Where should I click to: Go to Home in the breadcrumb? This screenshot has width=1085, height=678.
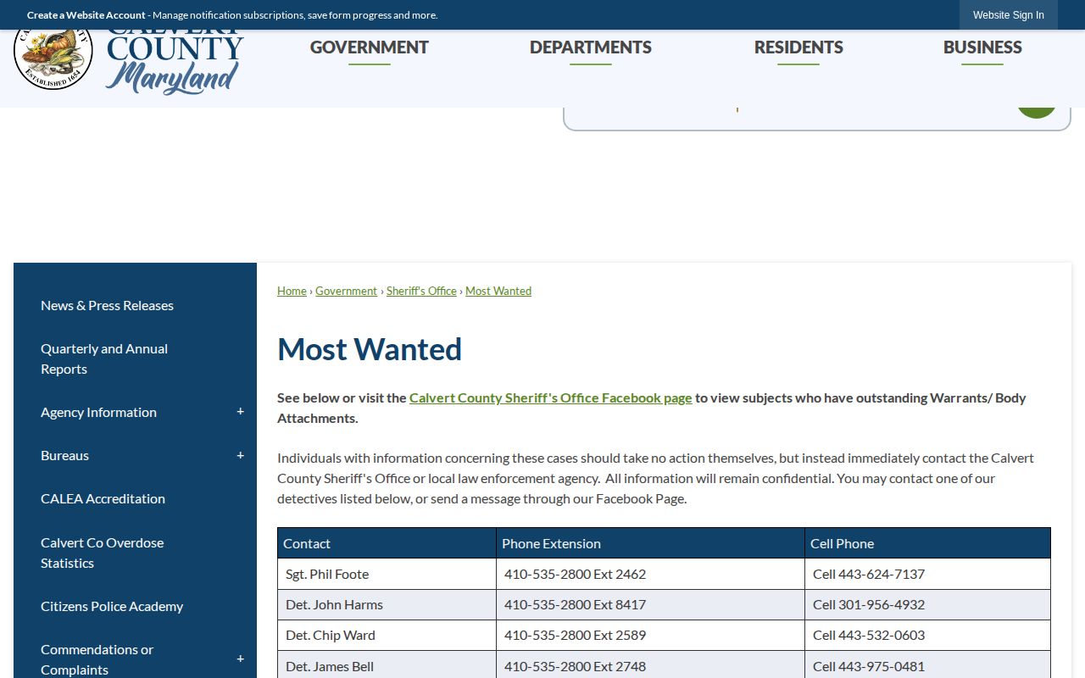pyautogui.click(x=292, y=291)
